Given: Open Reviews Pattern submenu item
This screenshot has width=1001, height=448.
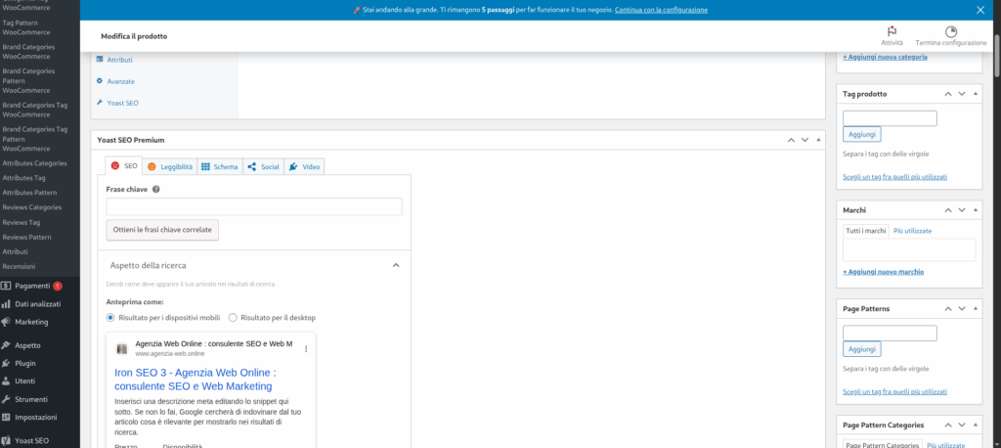Looking at the screenshot, I should pyautogui.click(x=26, y=237).
